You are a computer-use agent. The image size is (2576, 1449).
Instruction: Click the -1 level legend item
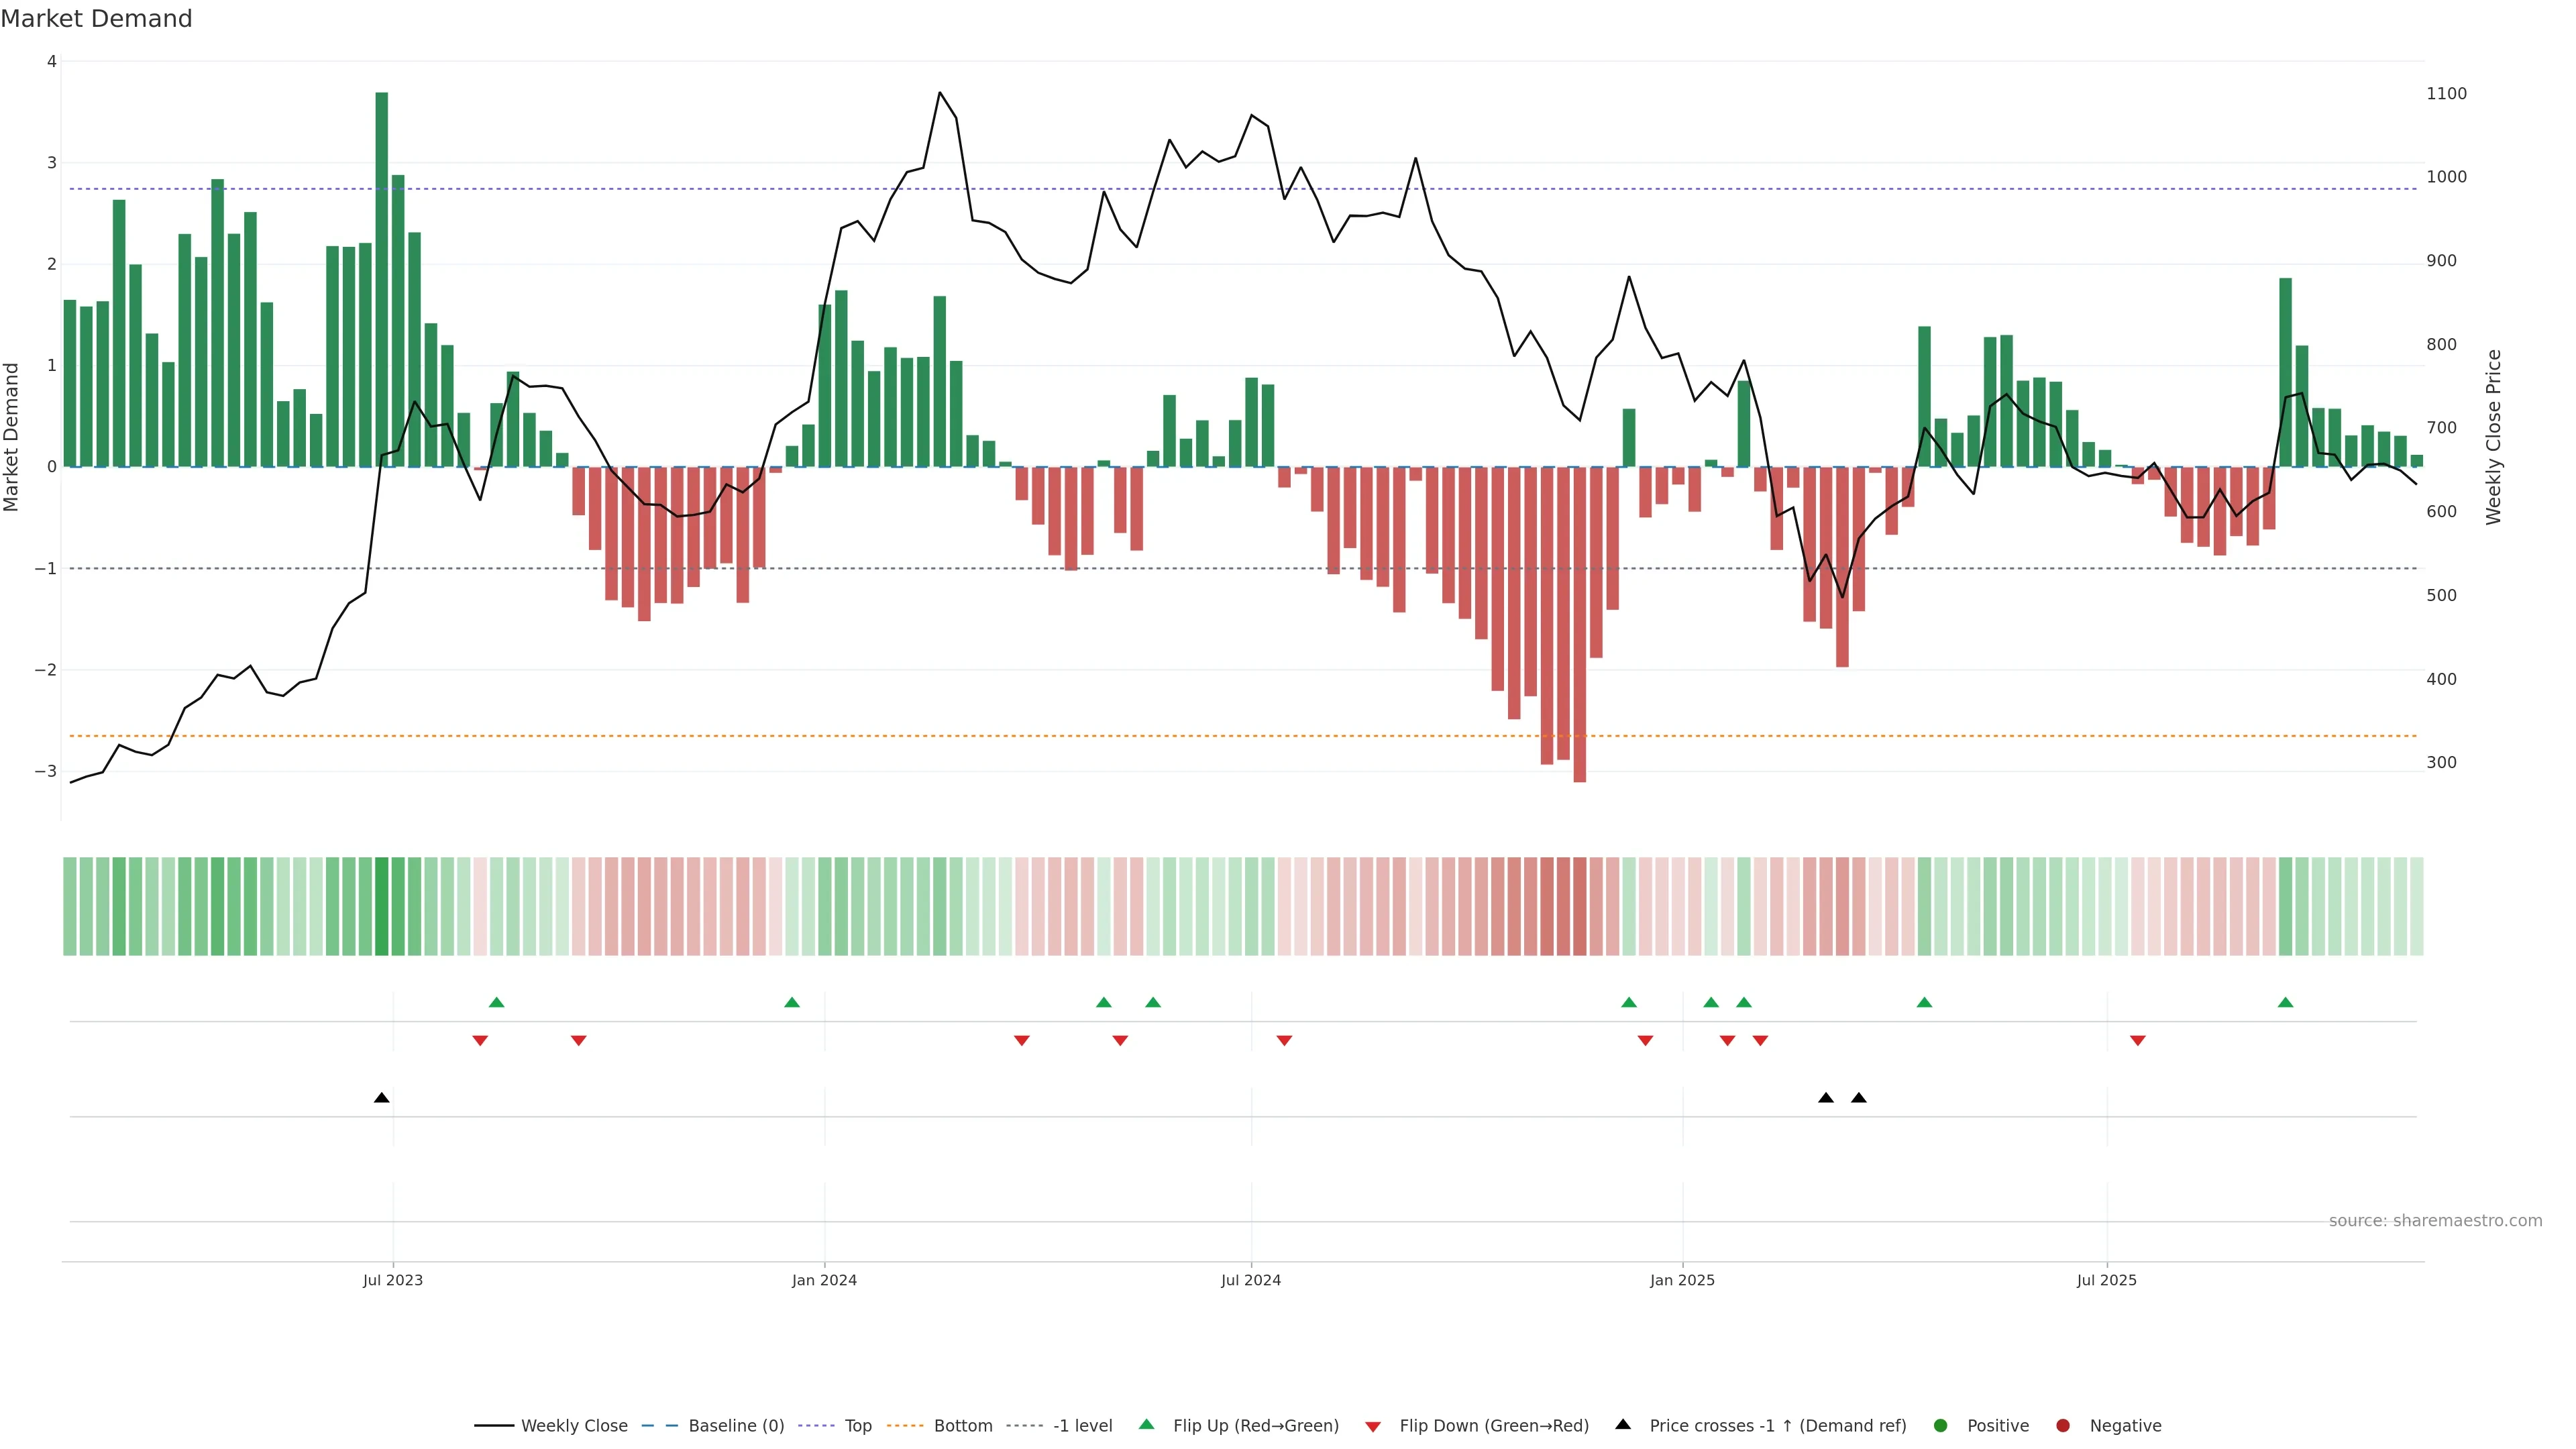point(1082,1425)
